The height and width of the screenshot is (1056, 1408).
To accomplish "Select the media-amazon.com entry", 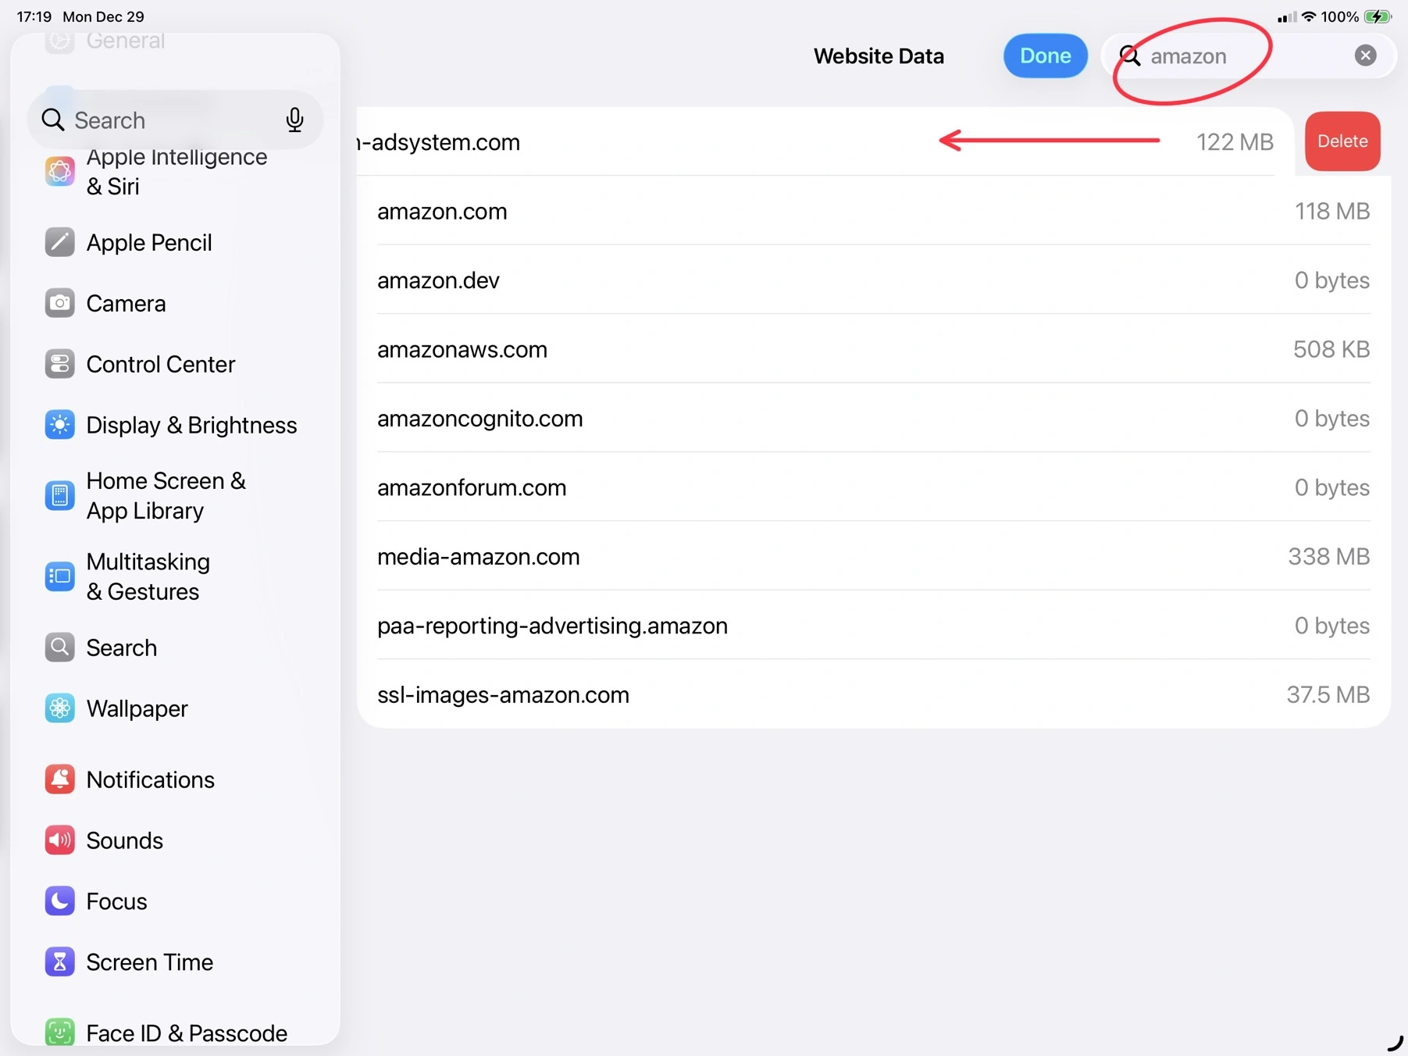I will click(872, 556).
